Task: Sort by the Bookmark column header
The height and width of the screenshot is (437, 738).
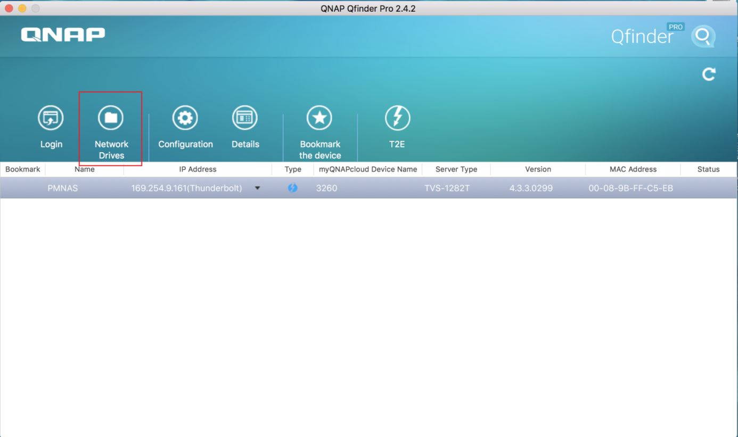Action: (x=23, y=169)
